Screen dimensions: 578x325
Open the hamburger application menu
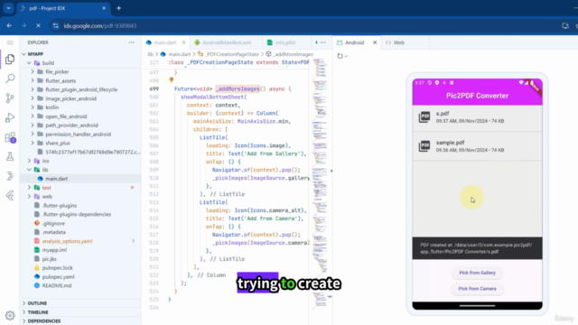(x=10, y=42)
